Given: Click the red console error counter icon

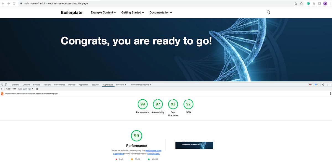Looking at the screenshot, I should click(310, 84).
